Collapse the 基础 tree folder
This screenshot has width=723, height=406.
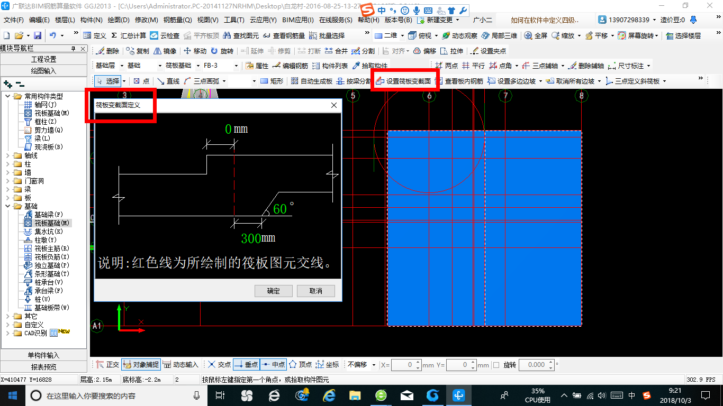[x=7, y=206]
